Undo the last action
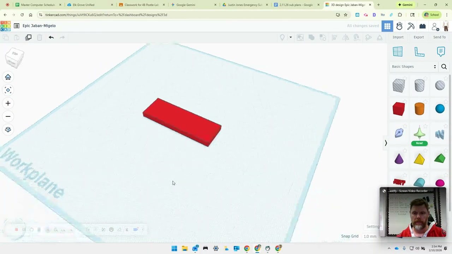Viewport: 452px width, 254px height. tap(51, 37)
